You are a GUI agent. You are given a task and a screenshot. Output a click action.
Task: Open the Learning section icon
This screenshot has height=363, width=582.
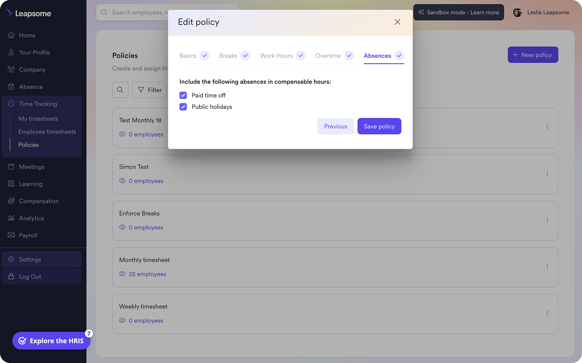(x=12, y=184)
